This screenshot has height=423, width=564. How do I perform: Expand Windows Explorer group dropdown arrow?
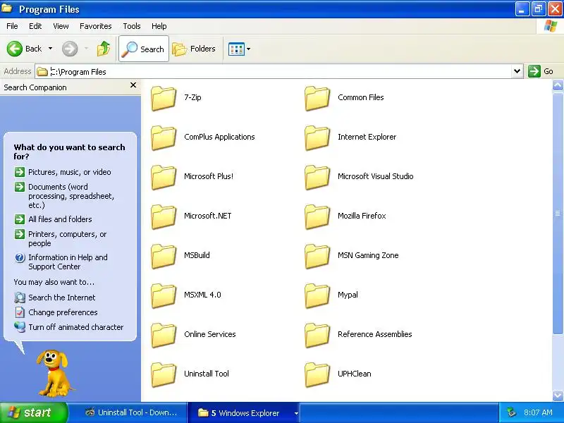[296, 413]
